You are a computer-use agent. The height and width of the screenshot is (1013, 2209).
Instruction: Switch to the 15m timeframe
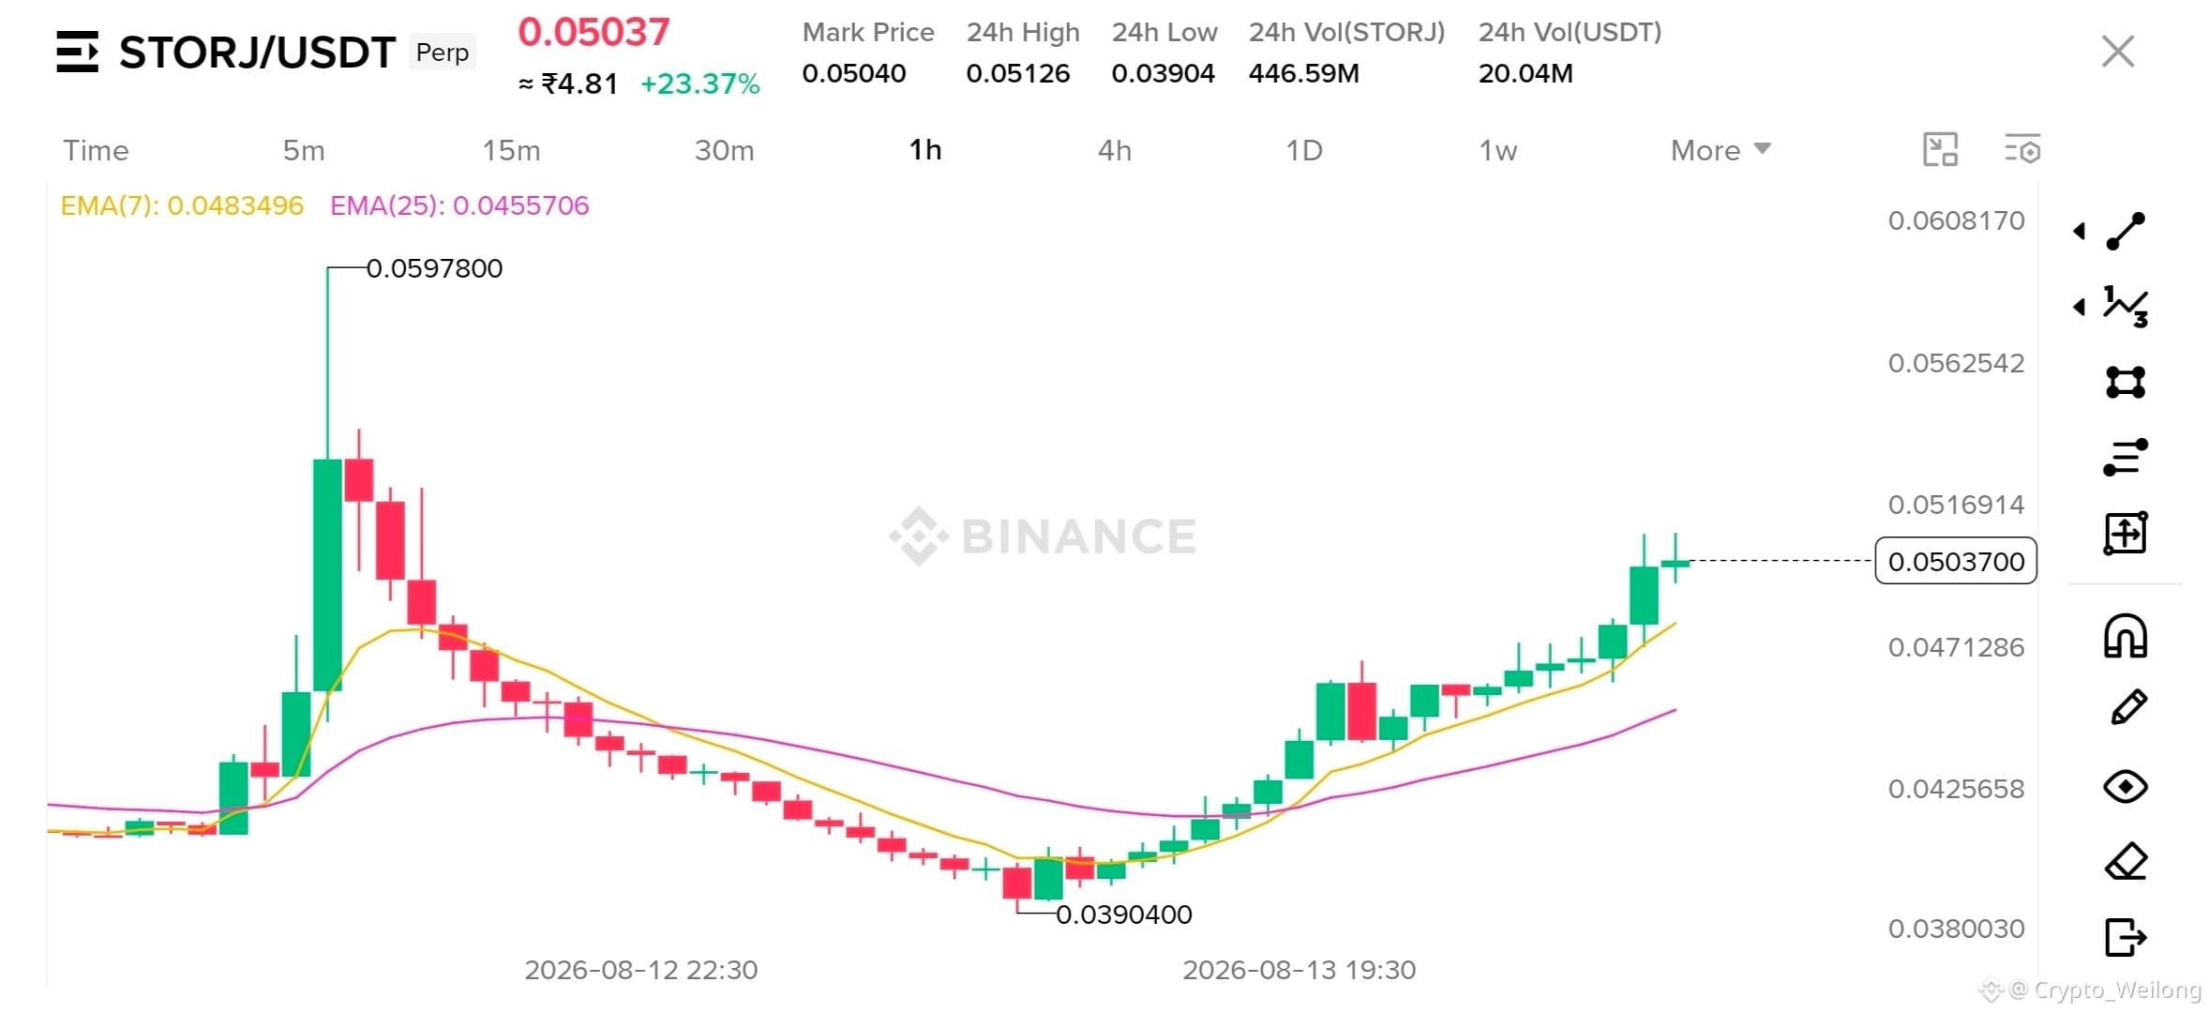511,150
